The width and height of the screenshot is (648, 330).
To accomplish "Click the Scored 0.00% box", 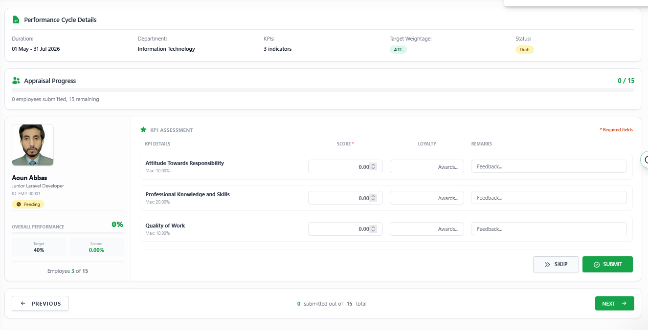I will pos(96,247).
